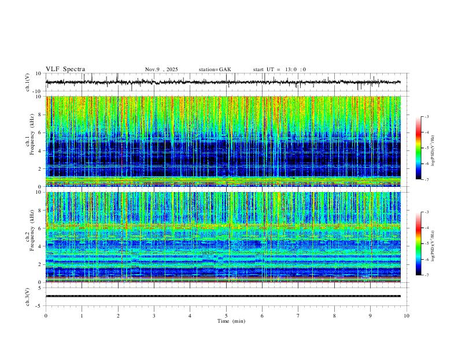This screenshot has width=458, height=354.
Task: Click time axis tick label "8"
Action: 334,316
